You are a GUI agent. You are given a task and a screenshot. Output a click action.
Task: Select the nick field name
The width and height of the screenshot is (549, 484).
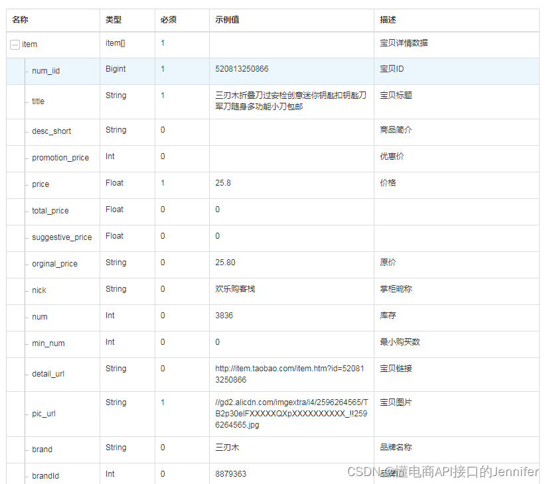tap(39, 290)
